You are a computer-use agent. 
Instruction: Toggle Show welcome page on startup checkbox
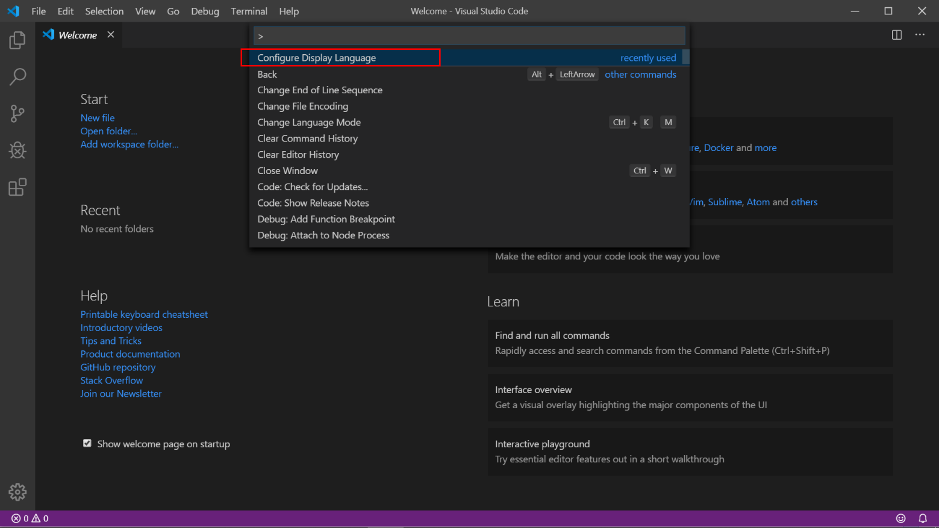pos(87,443)
